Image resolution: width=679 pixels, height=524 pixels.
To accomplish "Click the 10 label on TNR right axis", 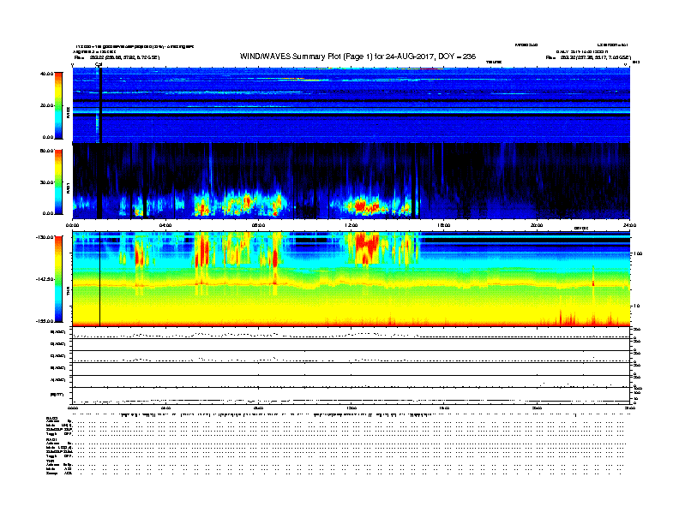I will pyautogui.click(x=636, y=306).
